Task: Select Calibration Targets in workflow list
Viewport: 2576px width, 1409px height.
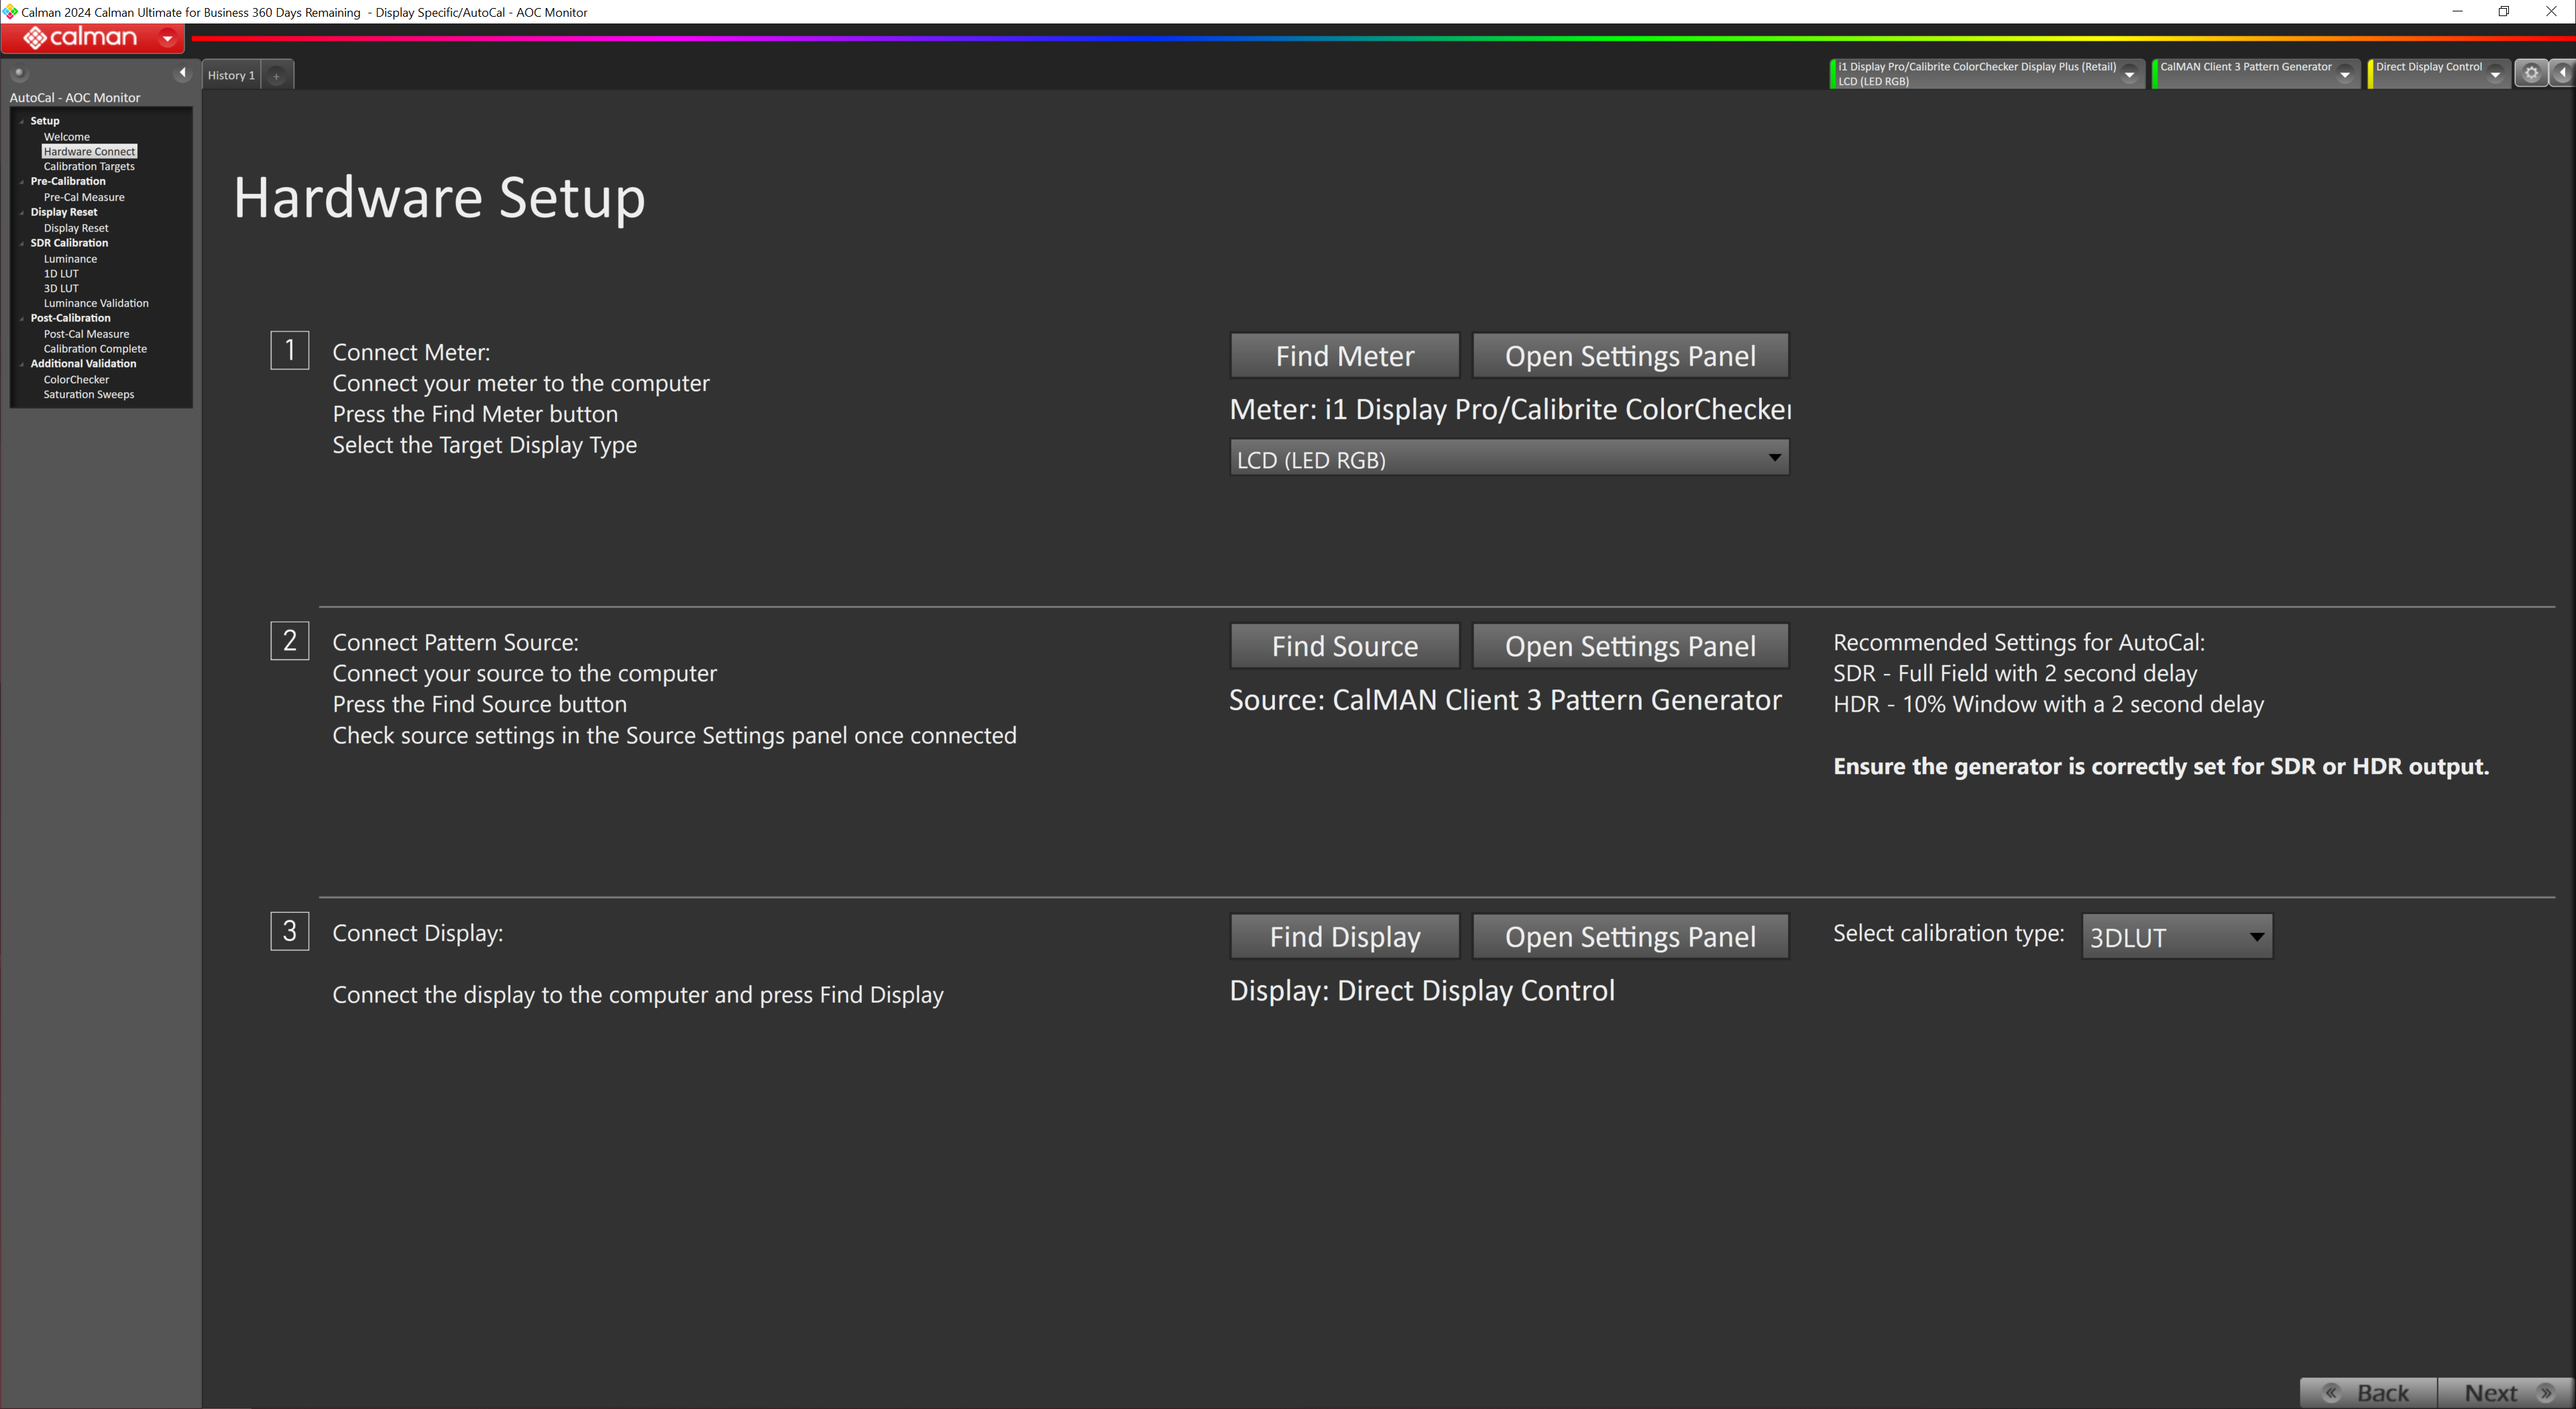Action: 89,167
